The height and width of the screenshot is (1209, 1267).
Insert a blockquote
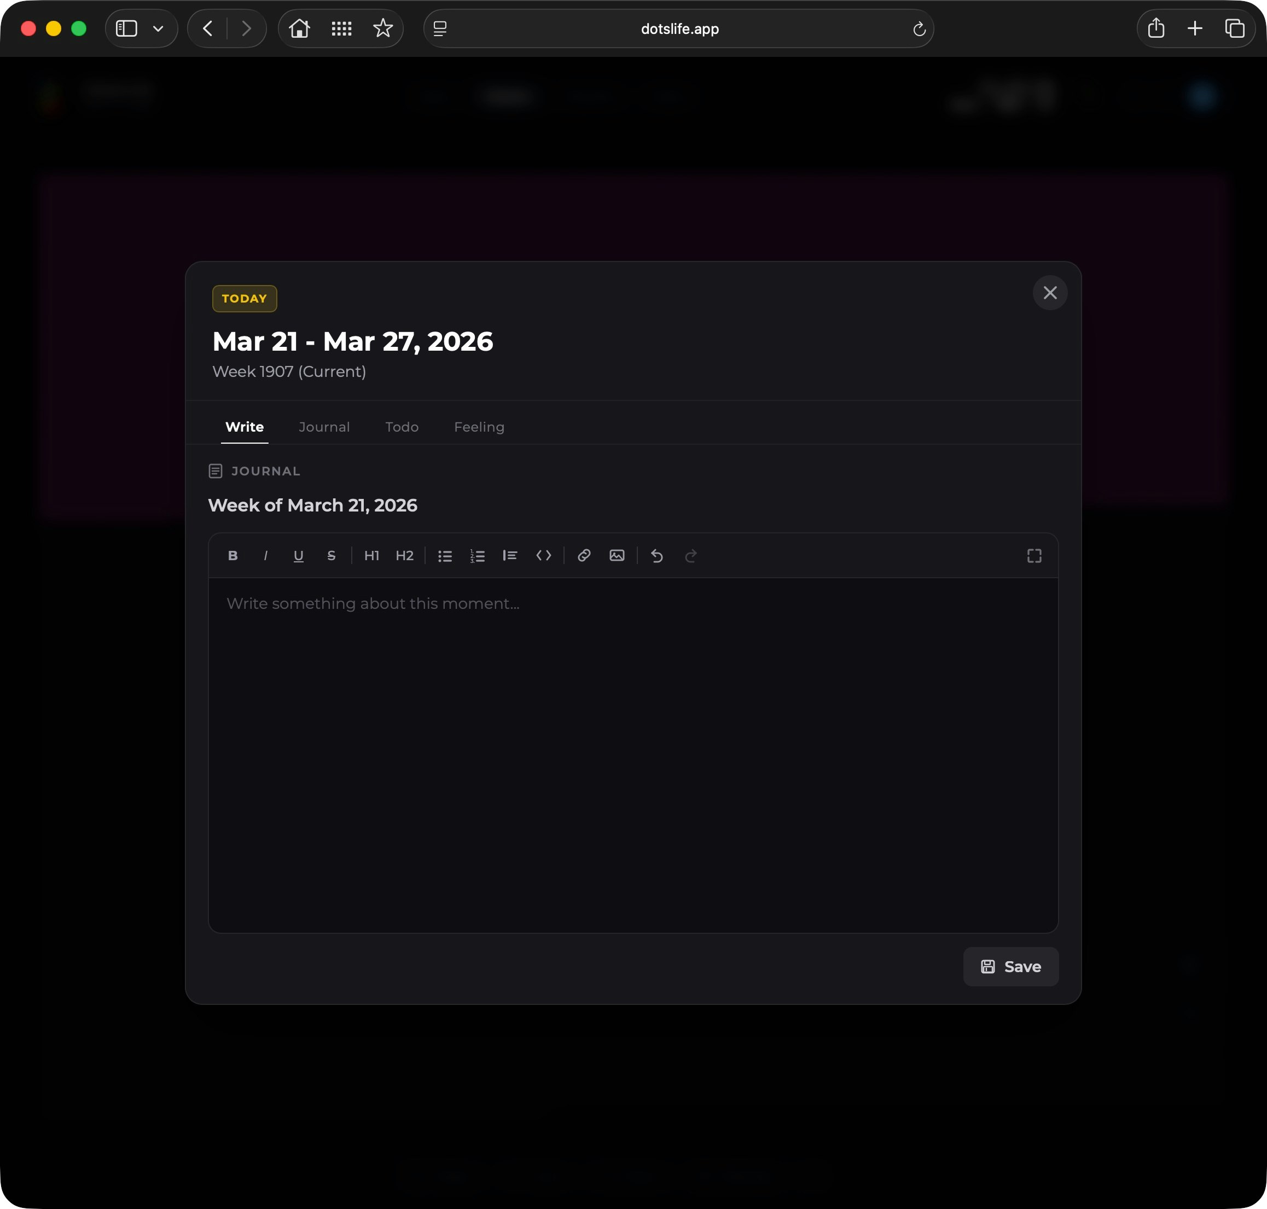point(510,555)
